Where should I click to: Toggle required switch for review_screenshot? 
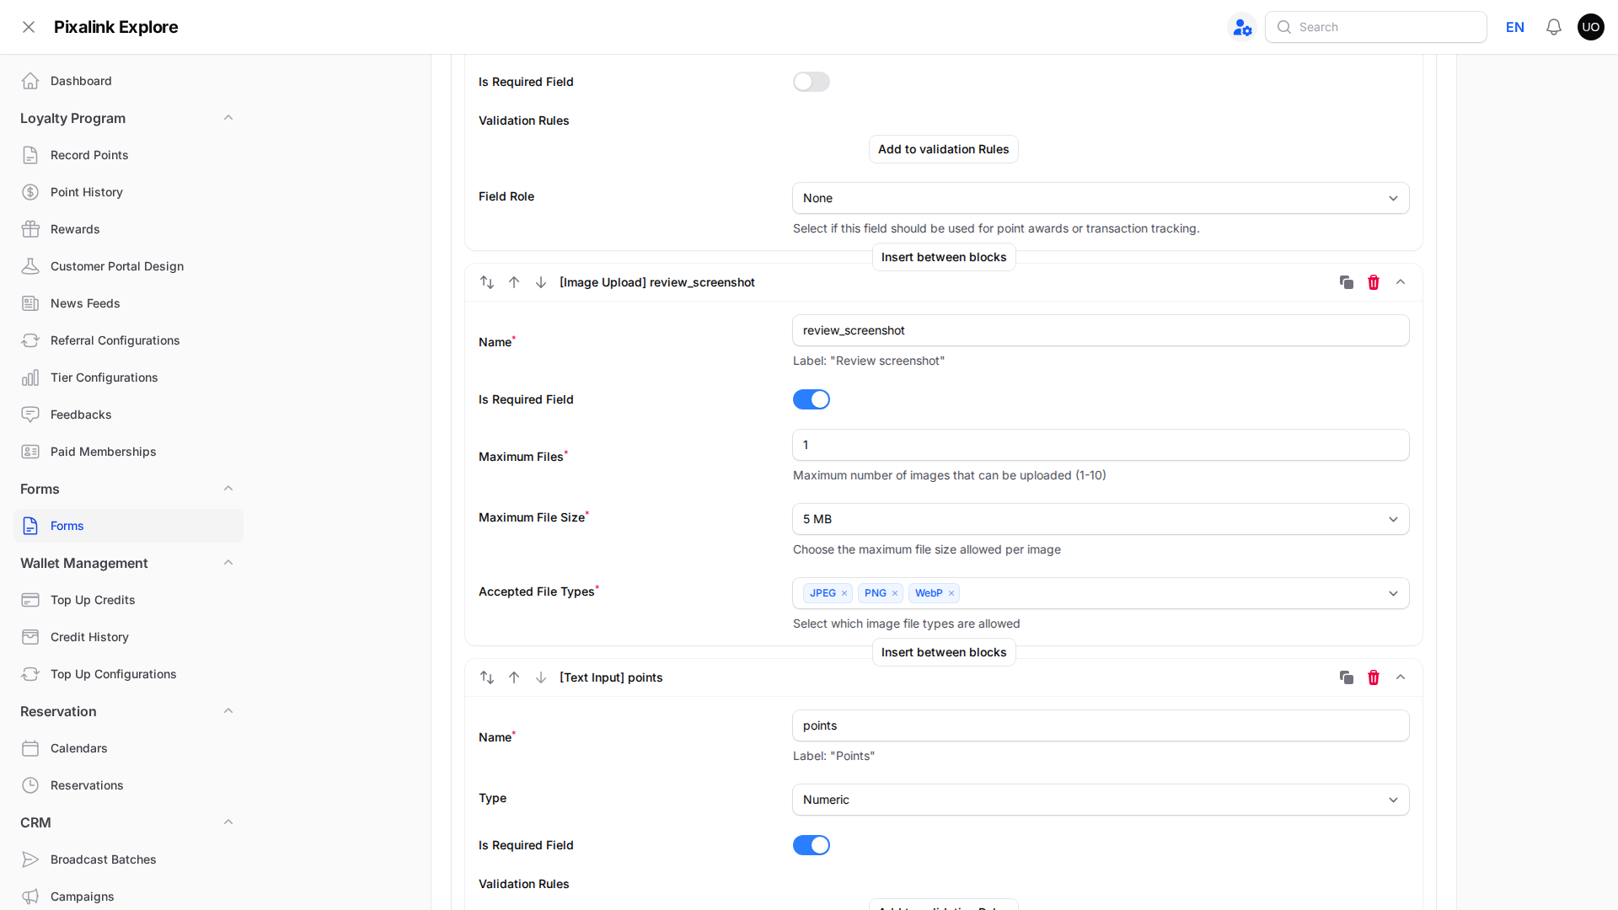click(x=812, y=399)
